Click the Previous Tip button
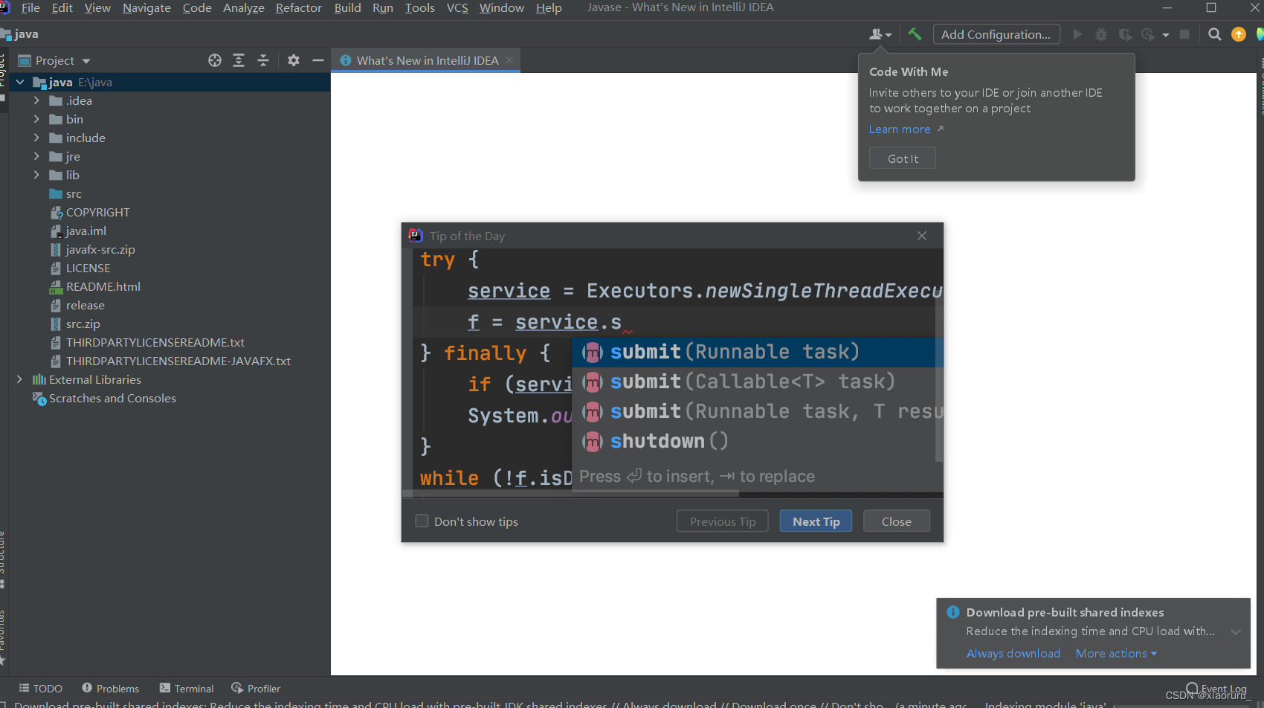 point(723,521)
